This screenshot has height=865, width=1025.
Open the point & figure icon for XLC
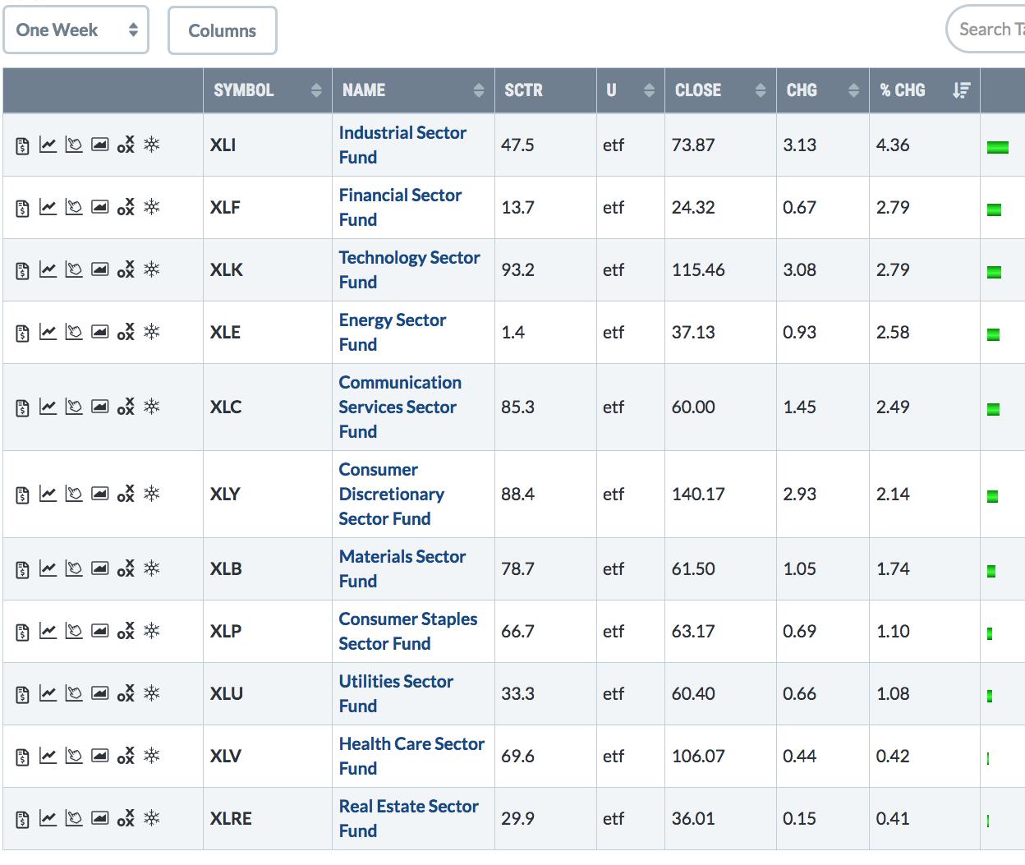[126, 407]
